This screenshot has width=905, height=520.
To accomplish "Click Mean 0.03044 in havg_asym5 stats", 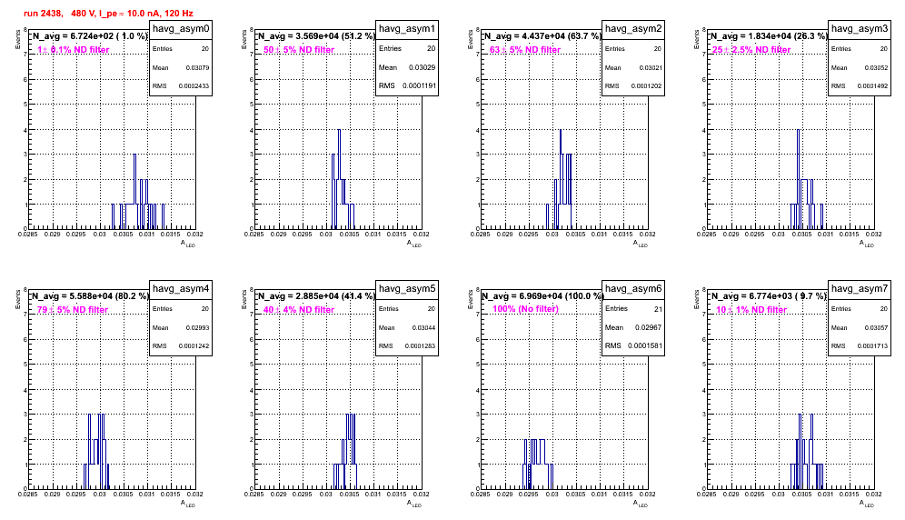I will click(407, 327).
